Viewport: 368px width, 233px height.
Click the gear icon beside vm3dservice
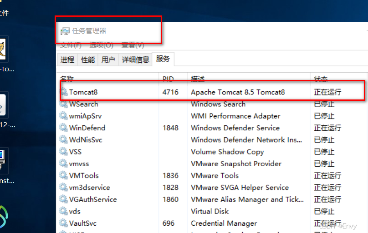click(64, 187)
